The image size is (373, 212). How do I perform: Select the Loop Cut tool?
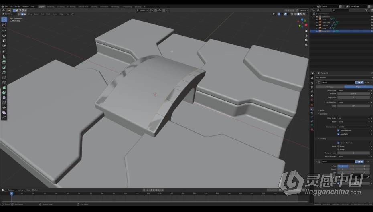[4, 77]
